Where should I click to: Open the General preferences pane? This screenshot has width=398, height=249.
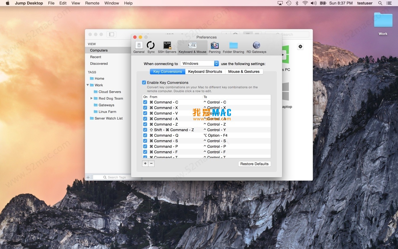click(x=139, y=47)
